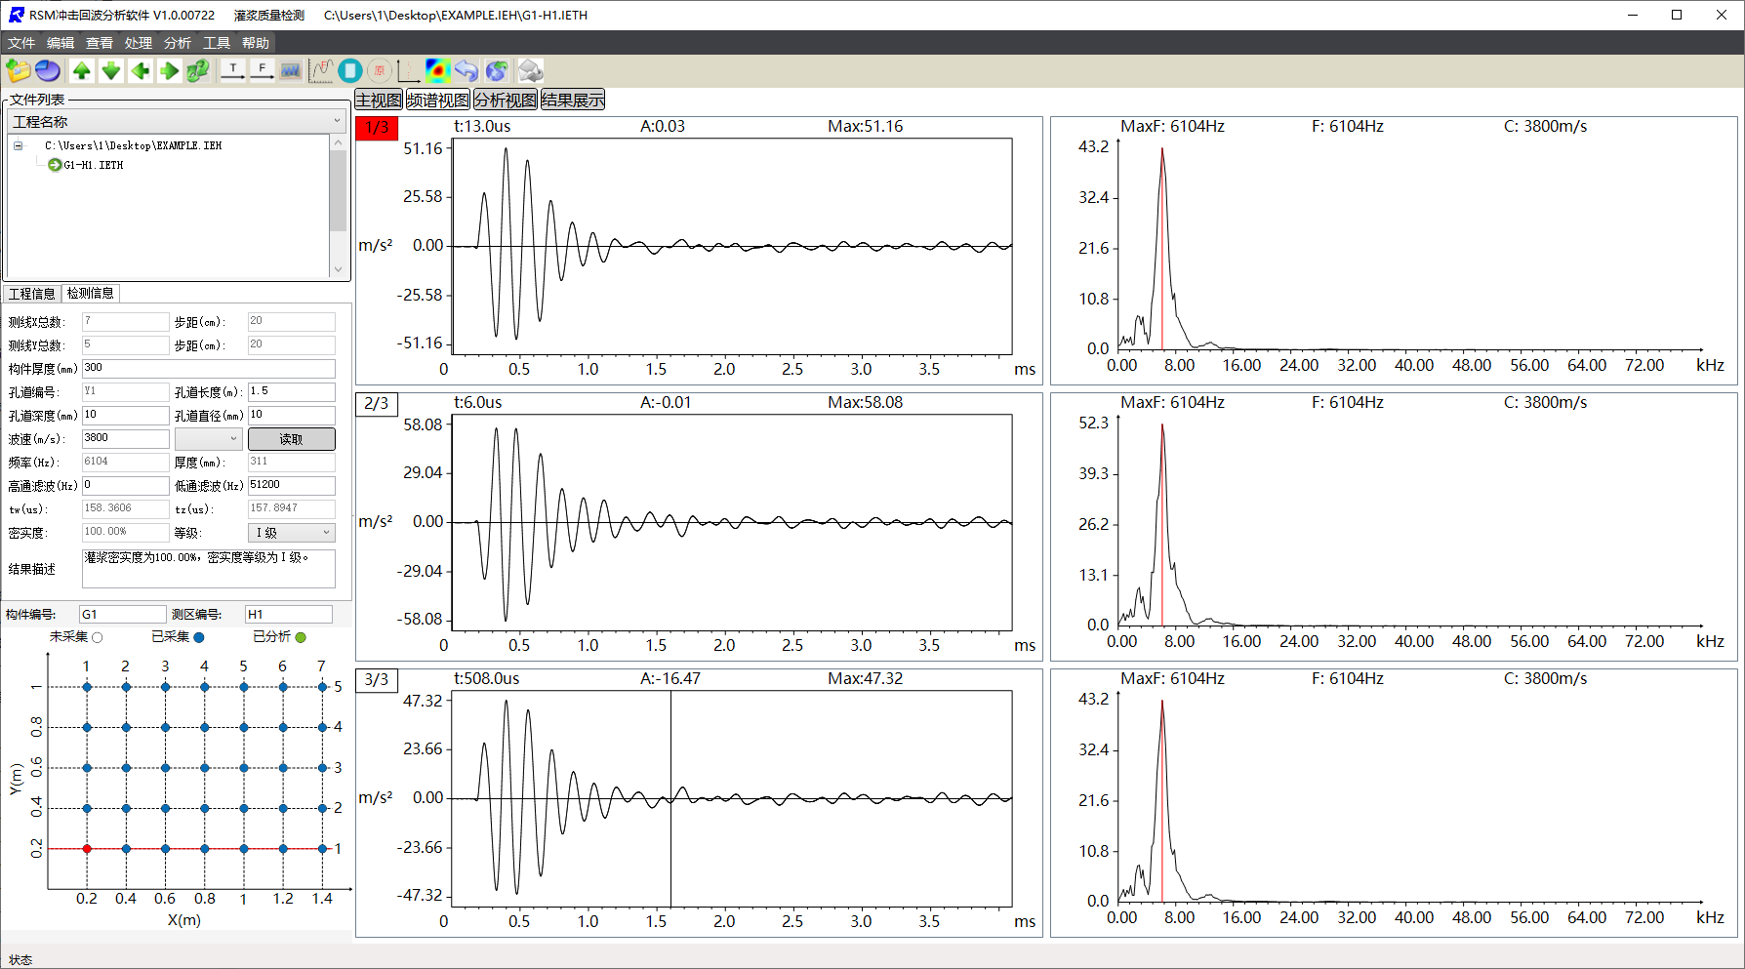Click the red peak marker in first spectrum
This screenshot has height=969, width=1745.
pos(1162,249)
